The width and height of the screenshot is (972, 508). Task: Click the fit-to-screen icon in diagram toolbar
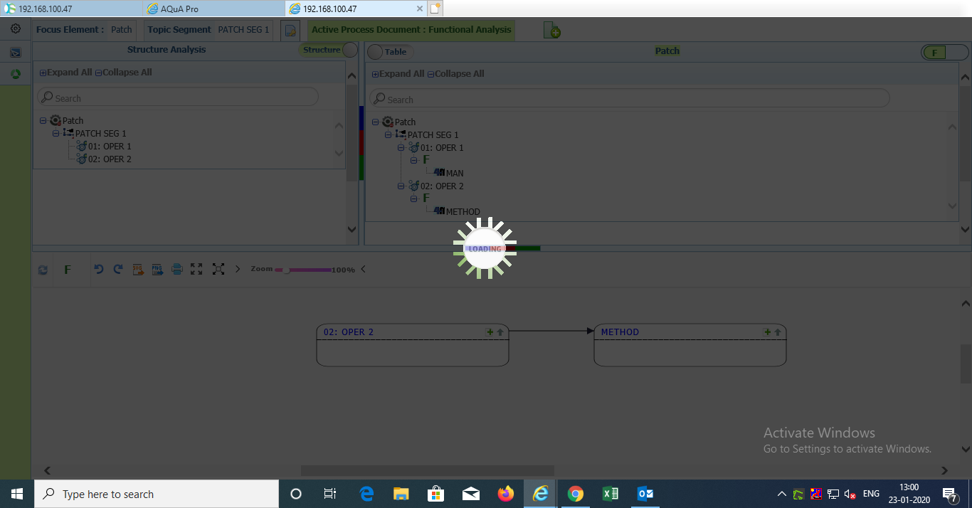218,269
